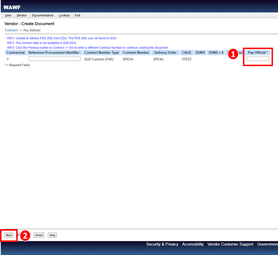Open the Documentation menu

pos(42,15)
